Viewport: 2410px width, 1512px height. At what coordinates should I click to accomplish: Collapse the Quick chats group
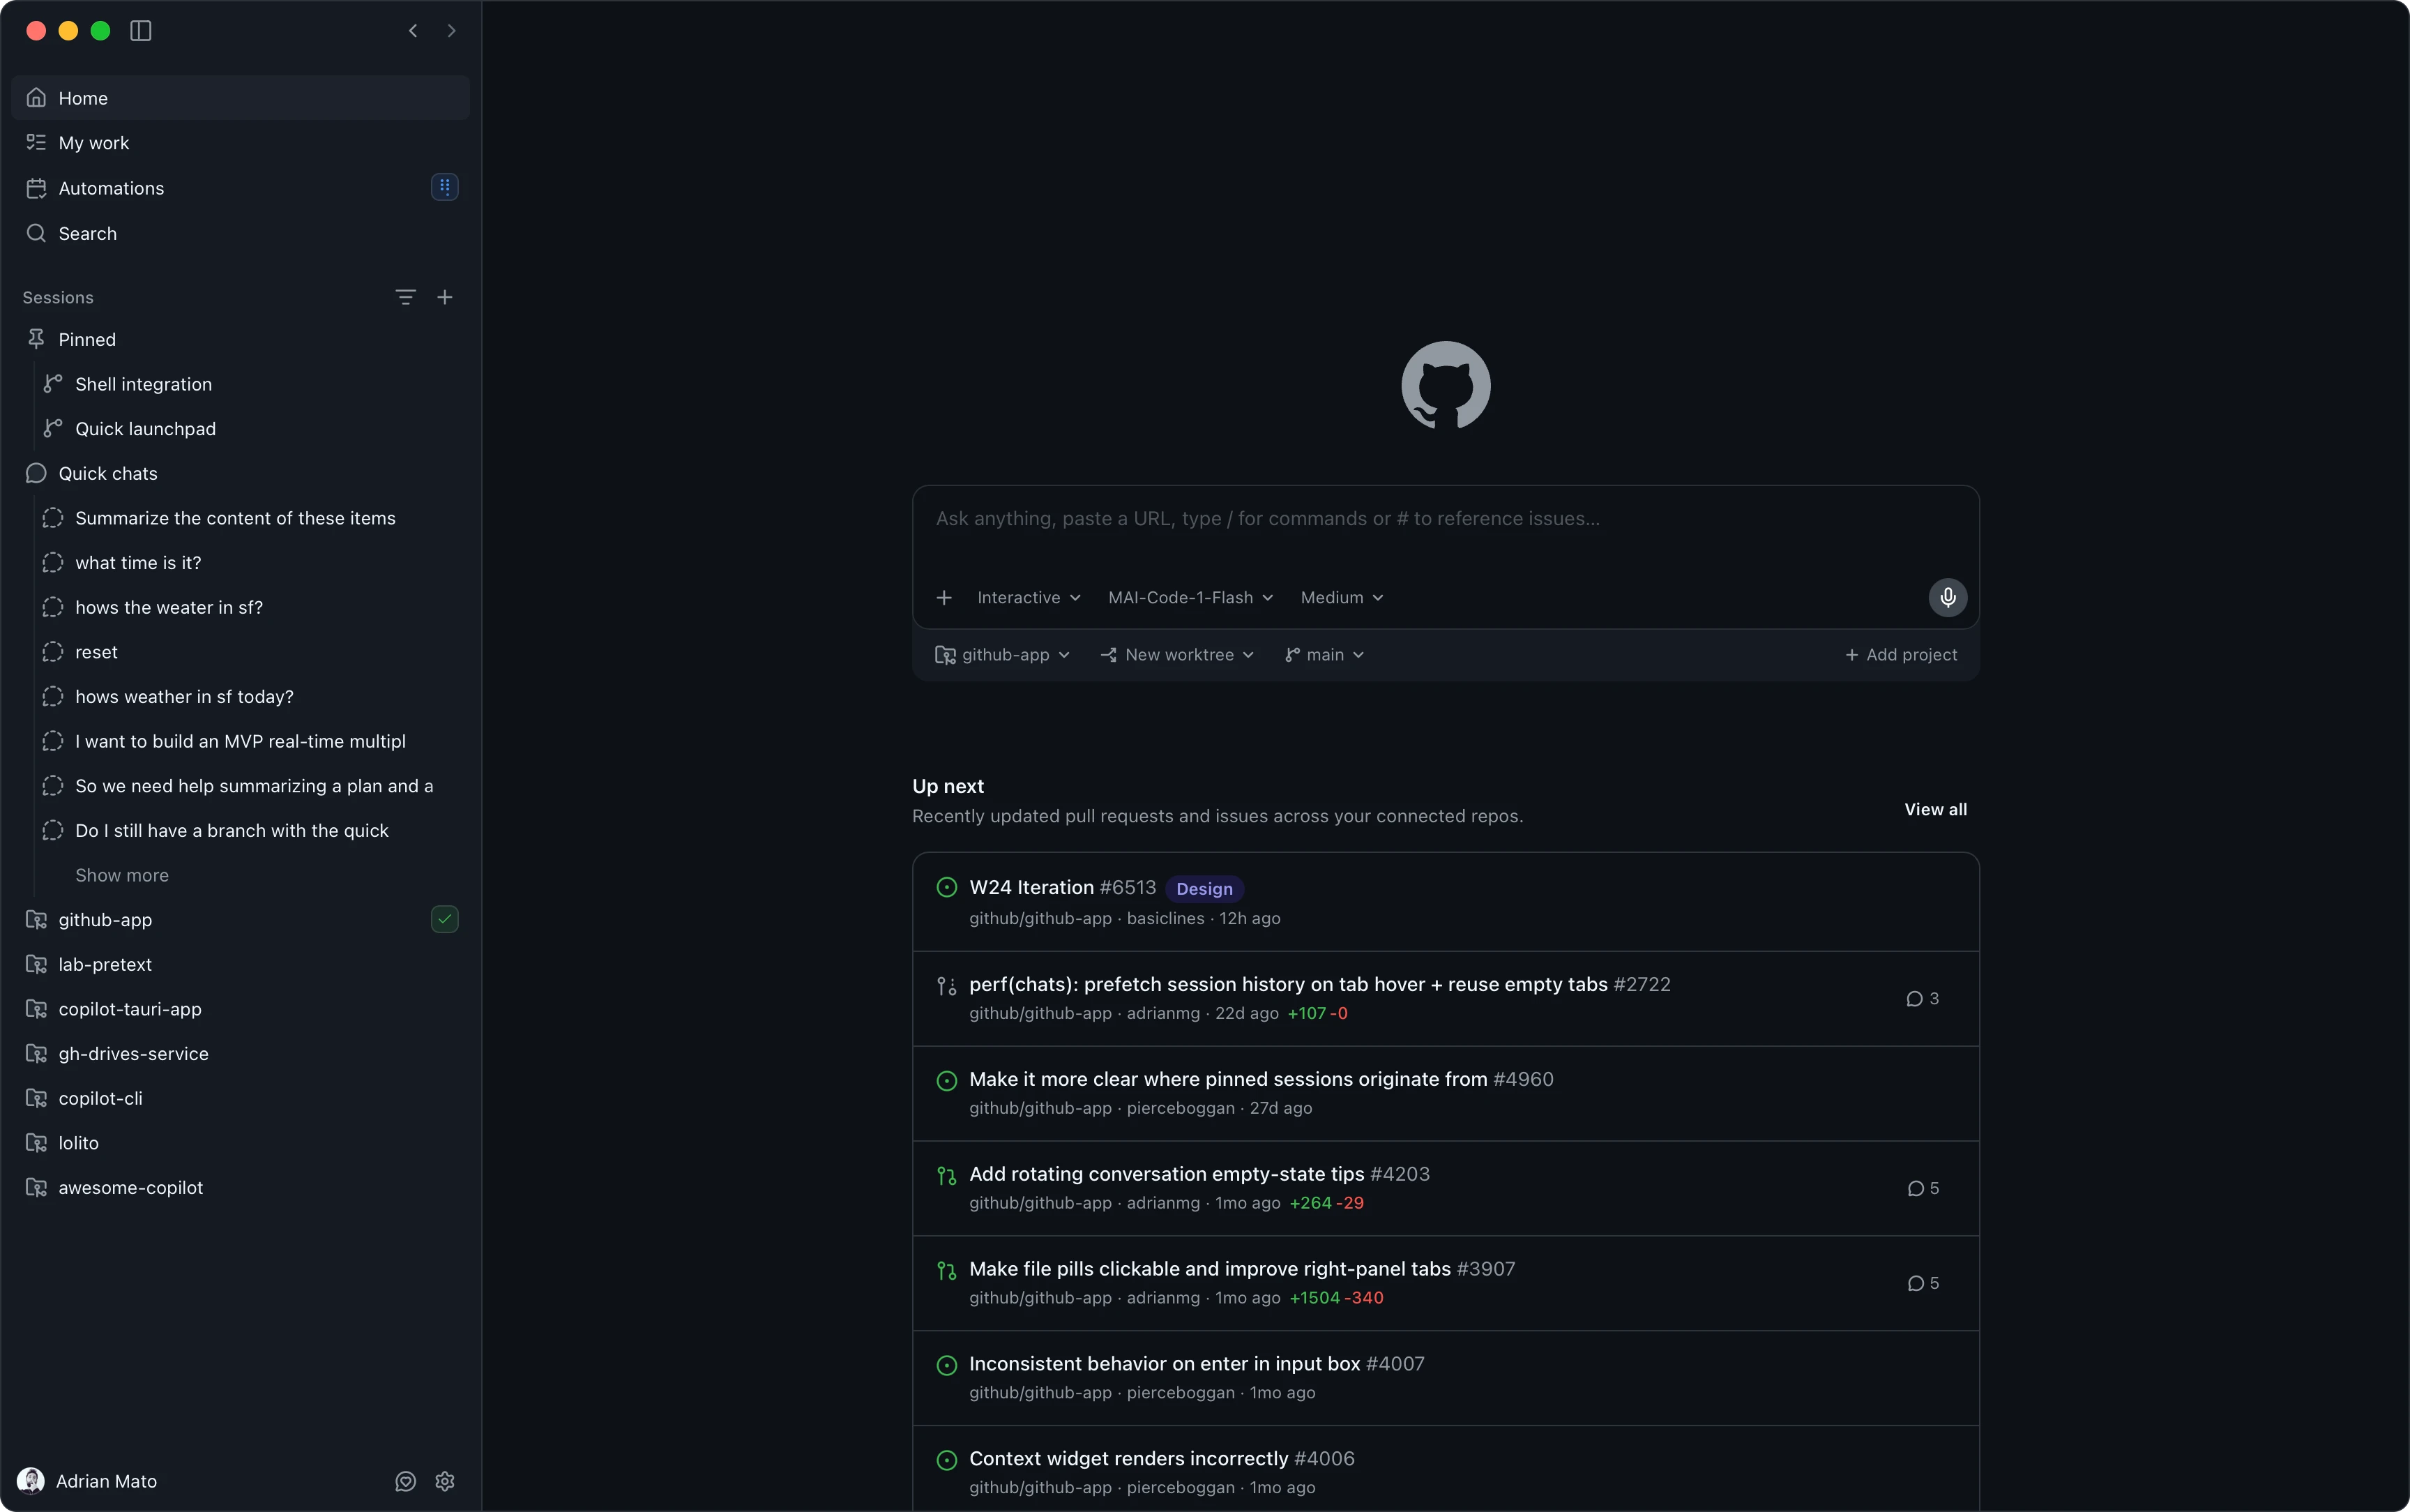240,473
